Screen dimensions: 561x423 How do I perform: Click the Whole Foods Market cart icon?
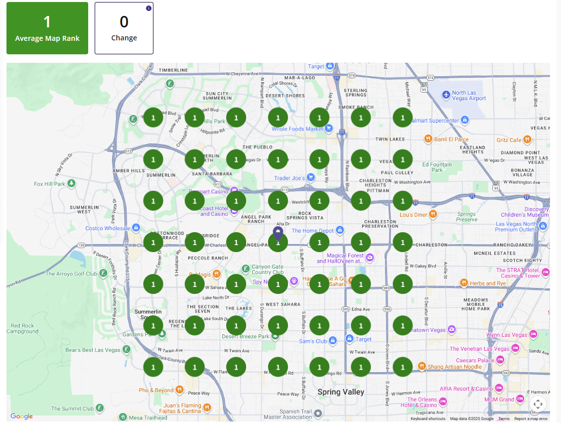(x=329, y=129)
